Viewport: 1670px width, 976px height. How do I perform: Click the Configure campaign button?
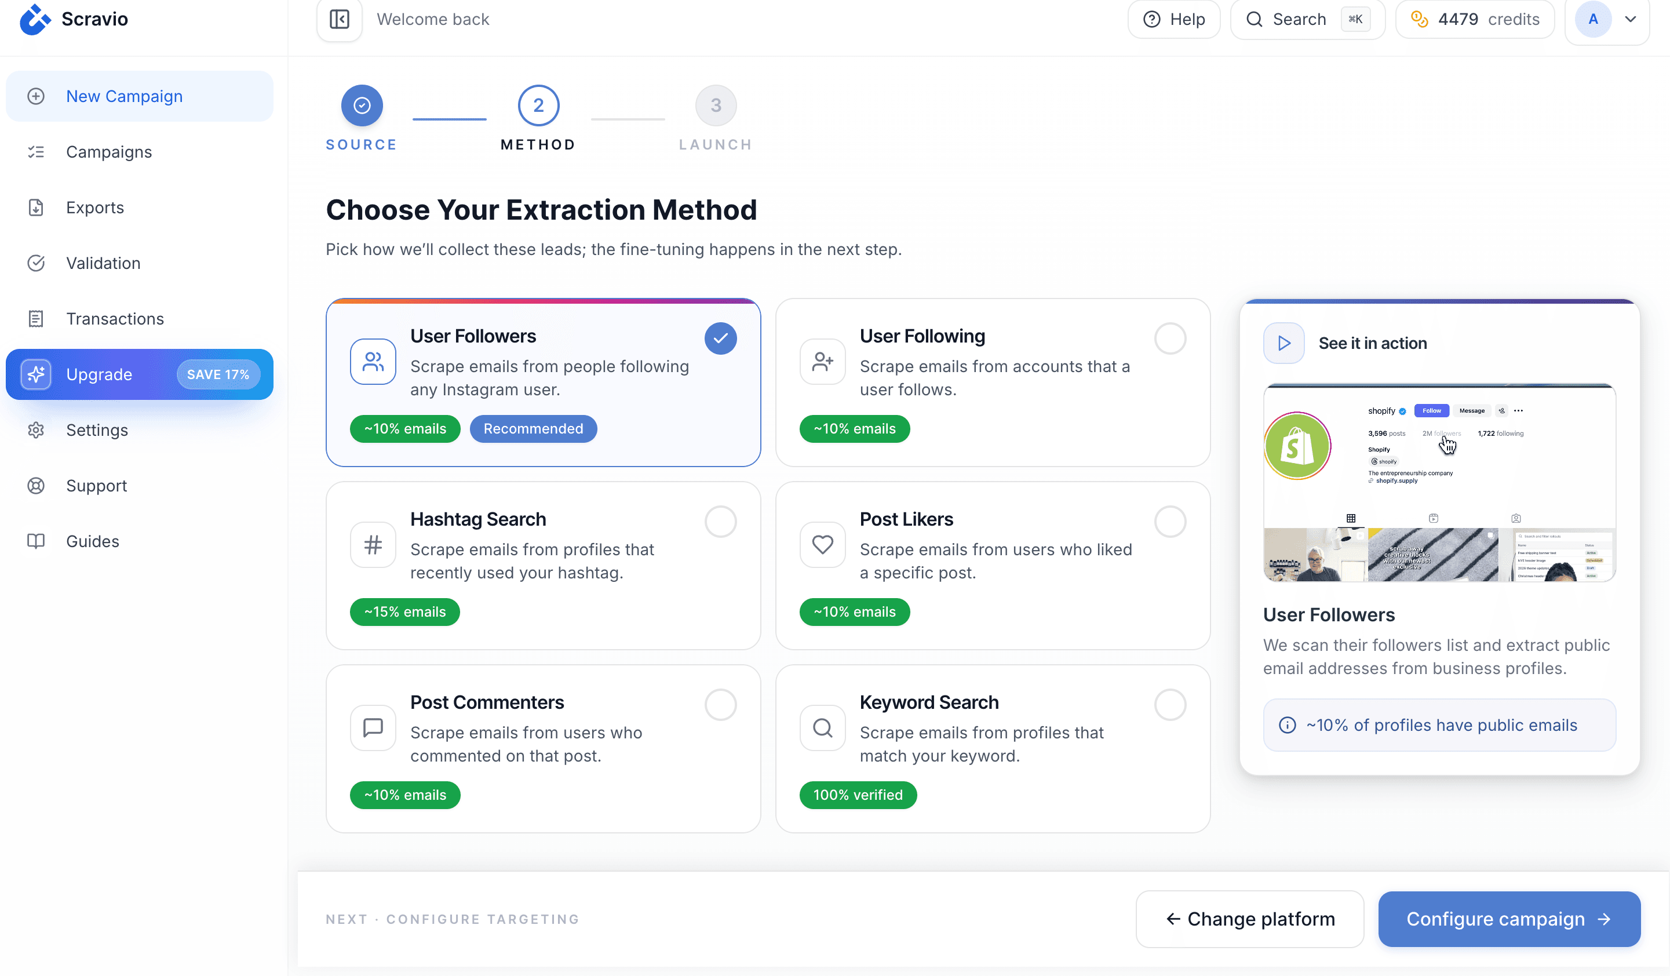[x=1509, y=919]
